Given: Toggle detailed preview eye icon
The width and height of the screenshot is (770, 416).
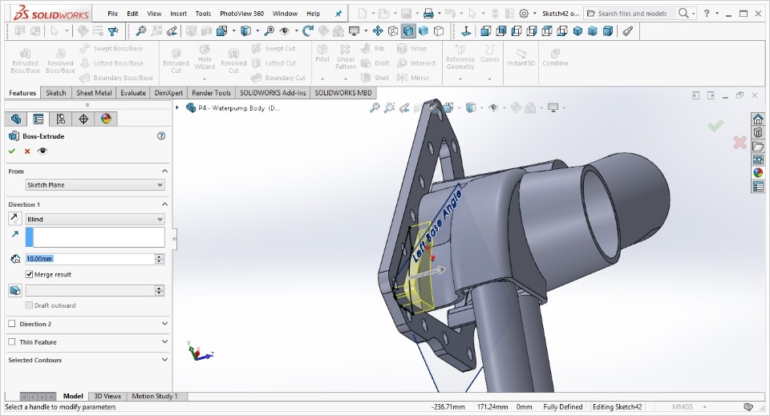Looking at the screenshot, I should (x=43, y=151).
